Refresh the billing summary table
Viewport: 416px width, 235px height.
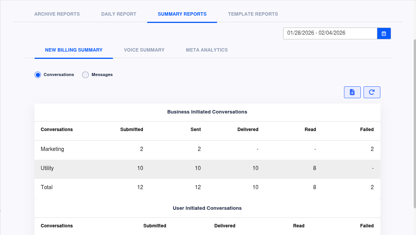(x=372, y=92)
